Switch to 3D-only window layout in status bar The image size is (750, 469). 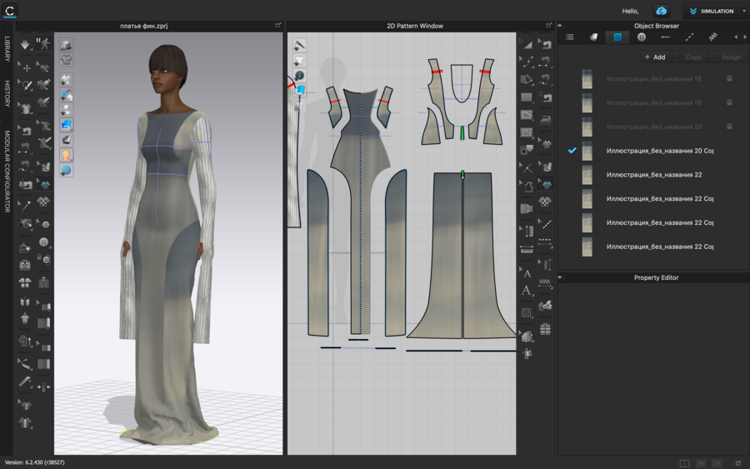(x=701, y=462)
